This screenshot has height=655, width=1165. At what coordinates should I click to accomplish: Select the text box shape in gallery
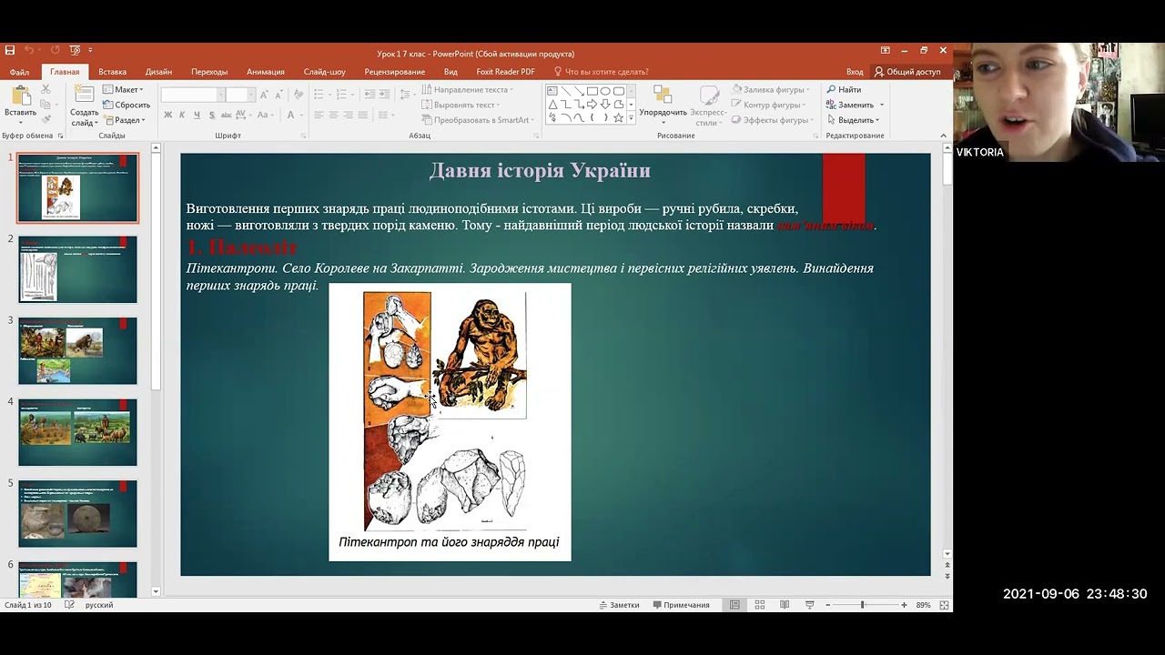point(552,91)
